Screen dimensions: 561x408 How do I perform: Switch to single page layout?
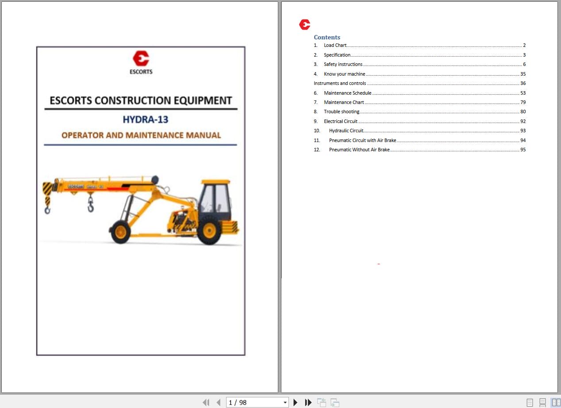[x=530, y=402]
